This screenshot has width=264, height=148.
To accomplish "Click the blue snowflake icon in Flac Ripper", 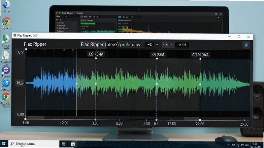I will coord(246,45).
